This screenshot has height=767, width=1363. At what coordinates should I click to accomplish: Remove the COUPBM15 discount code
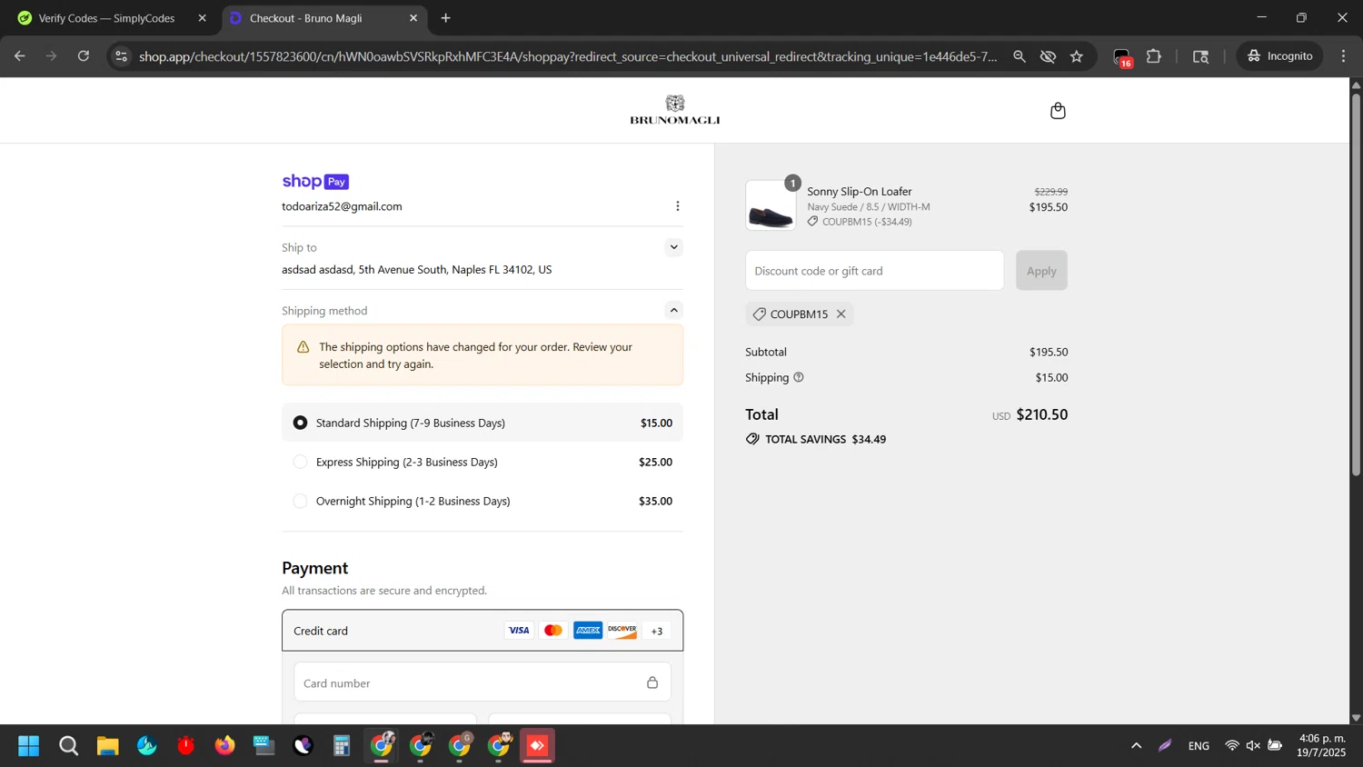pyautogui.click(x=841, y=314)
